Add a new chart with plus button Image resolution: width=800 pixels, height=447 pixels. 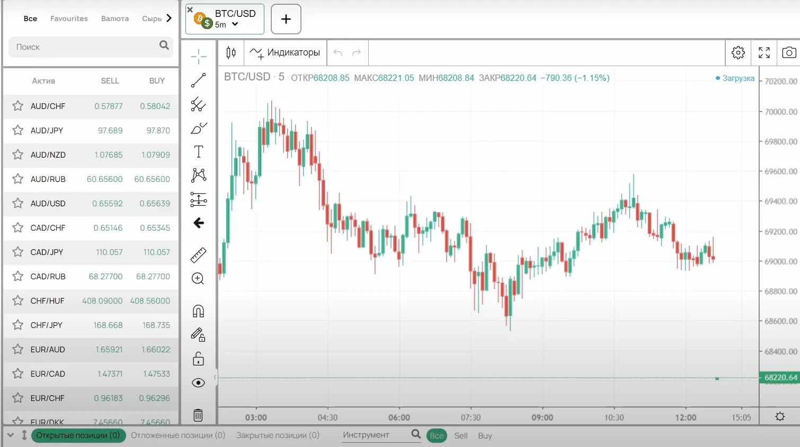286,19
